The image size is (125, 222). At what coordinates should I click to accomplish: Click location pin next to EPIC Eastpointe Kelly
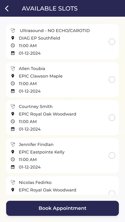(x=13, y=152)
